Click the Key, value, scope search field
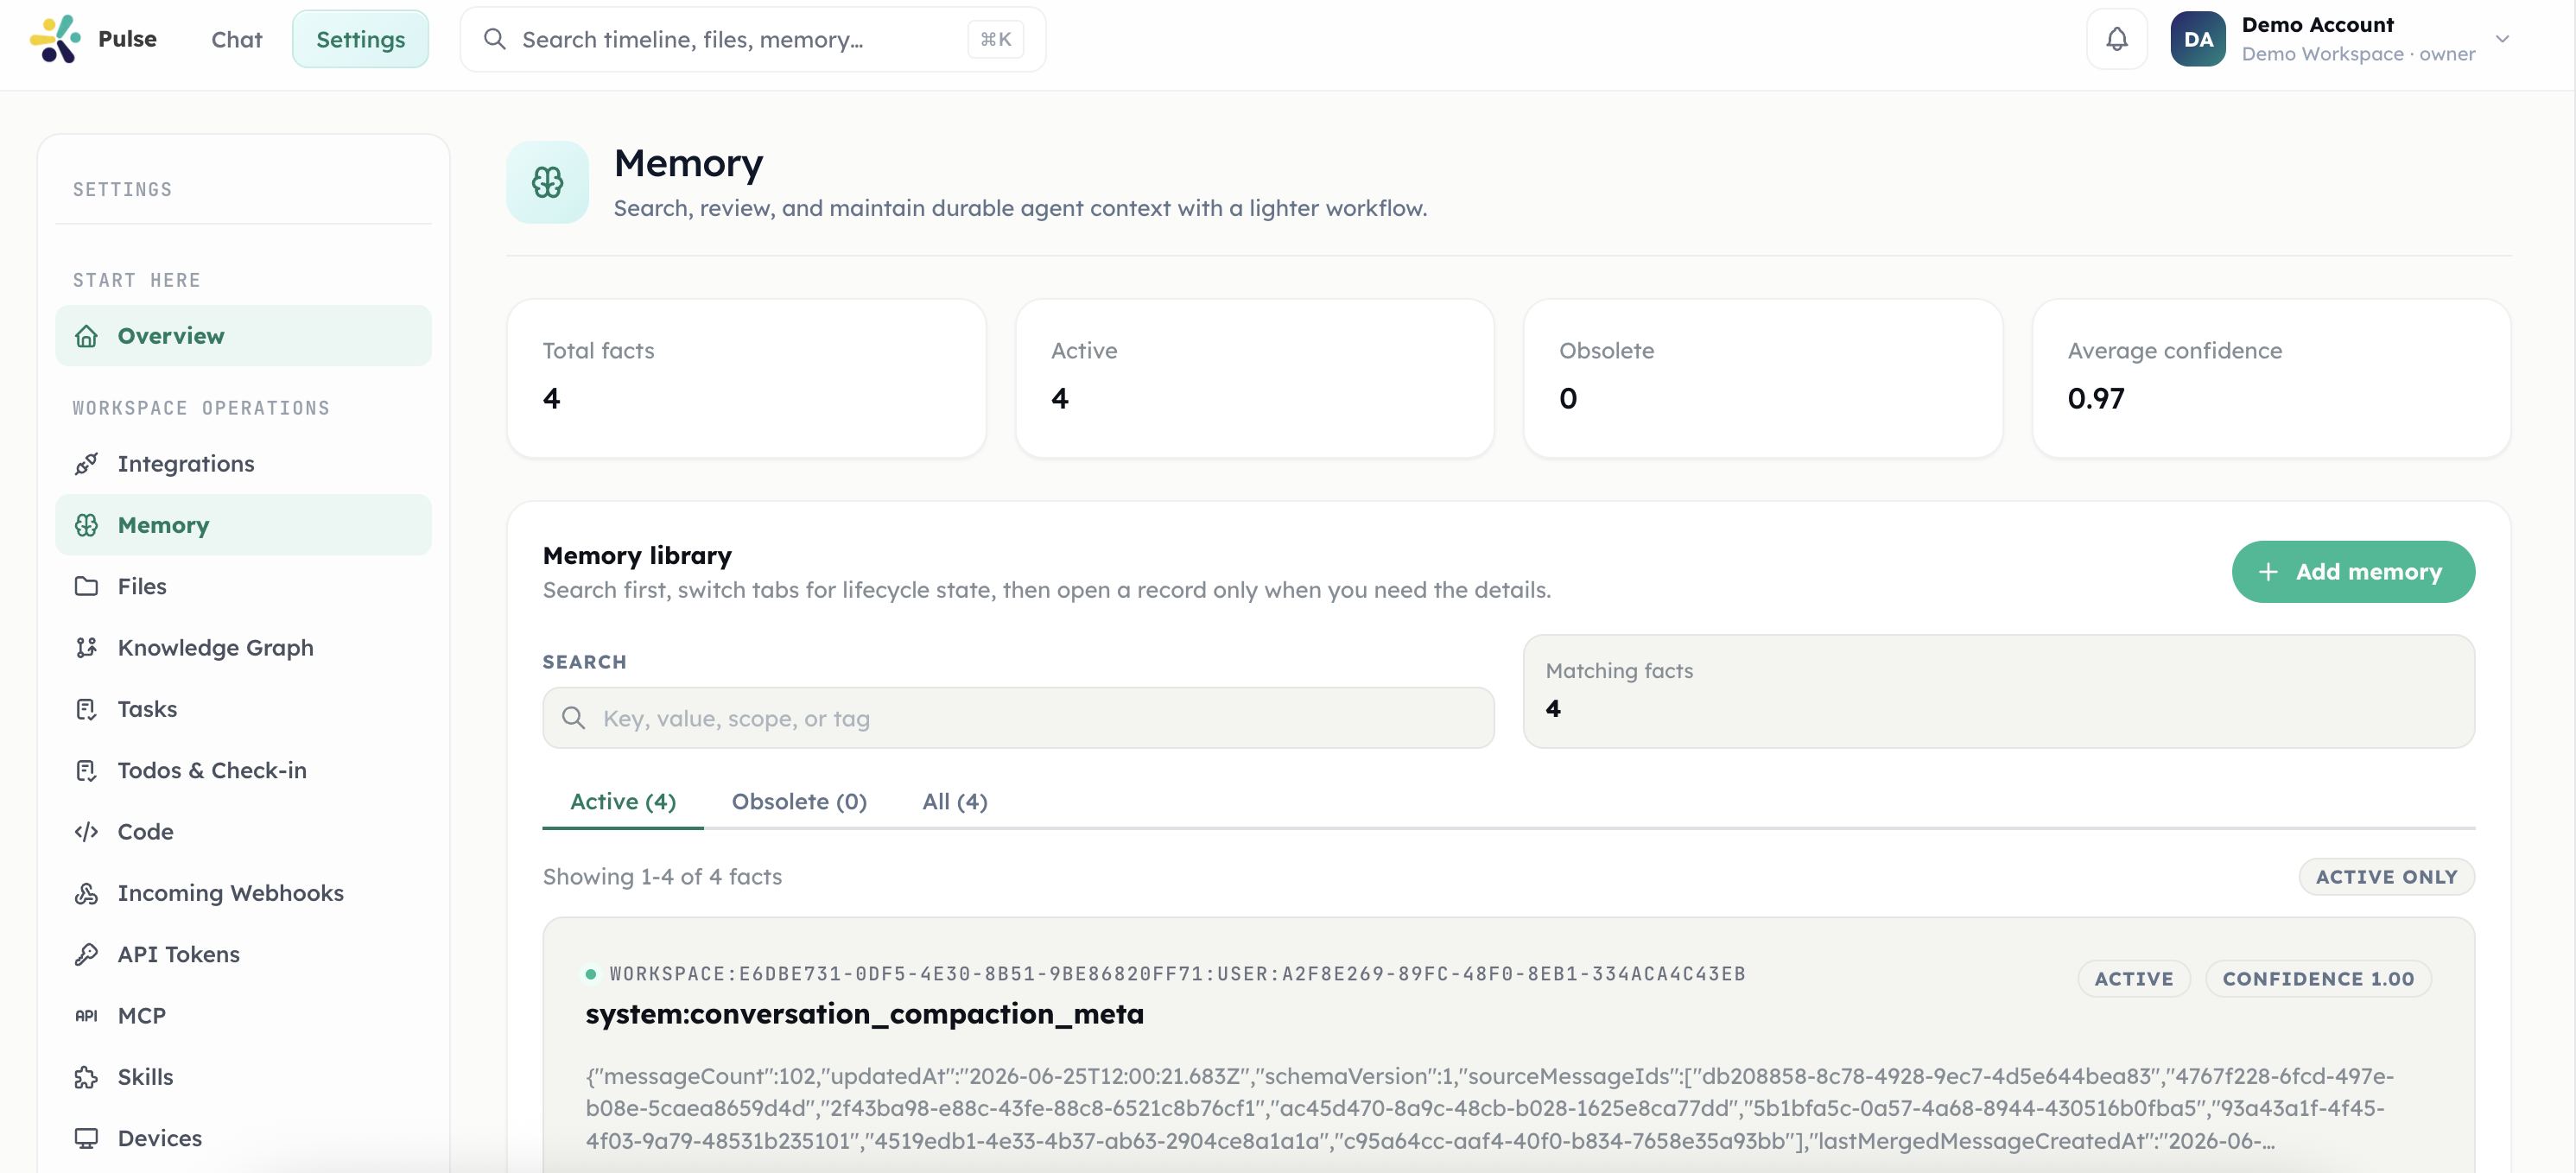 click(x=1018, y=718)
